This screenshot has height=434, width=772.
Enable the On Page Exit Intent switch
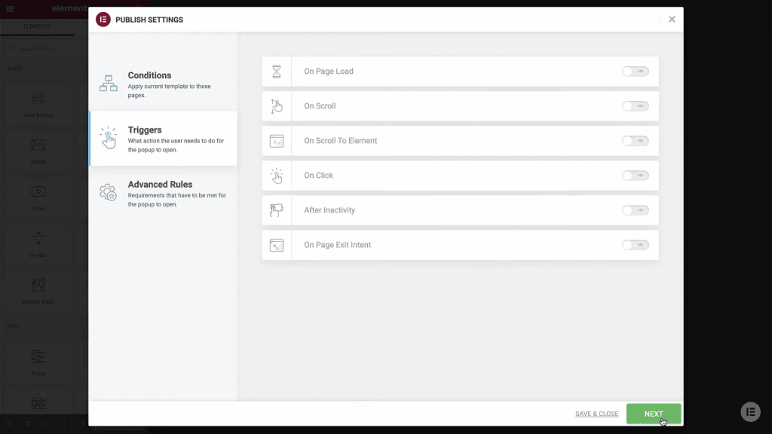(635, 245)
